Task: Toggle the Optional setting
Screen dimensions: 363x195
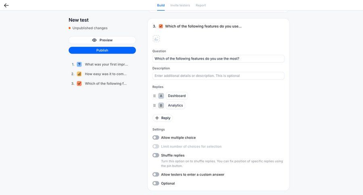Action: click(x=156, y=183)
